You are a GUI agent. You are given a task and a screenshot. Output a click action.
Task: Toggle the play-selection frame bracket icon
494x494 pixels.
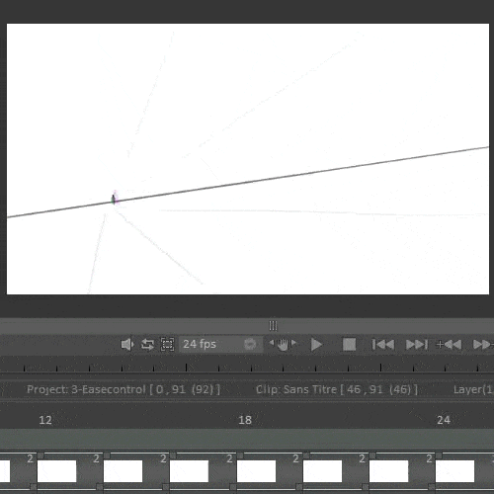[167, 345]
